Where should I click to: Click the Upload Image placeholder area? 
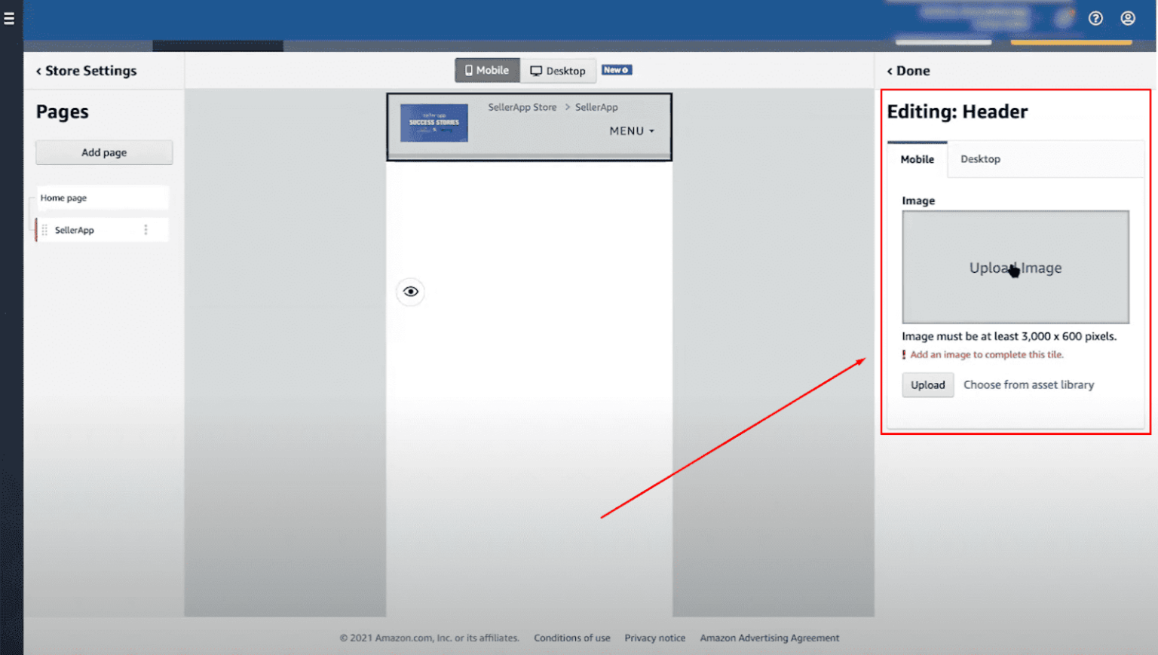[x=1015, y=268]
